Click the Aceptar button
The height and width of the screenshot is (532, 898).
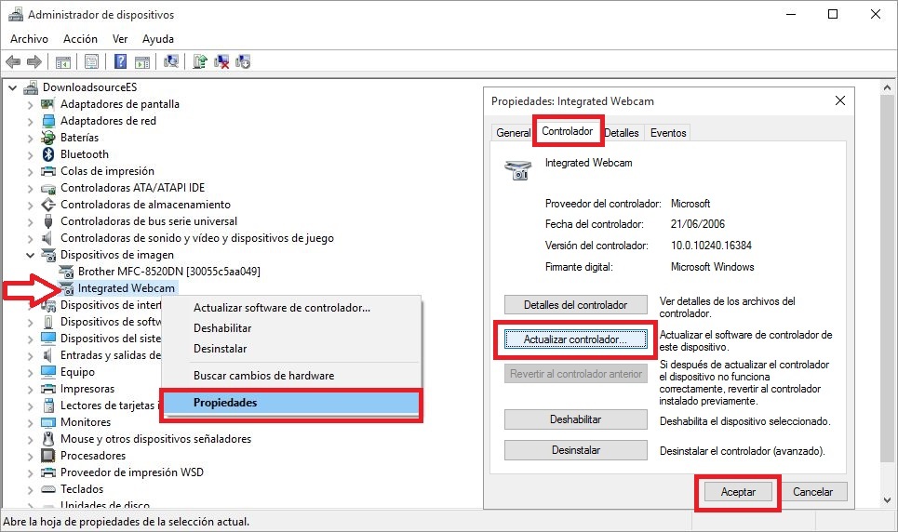click(738, 492)
